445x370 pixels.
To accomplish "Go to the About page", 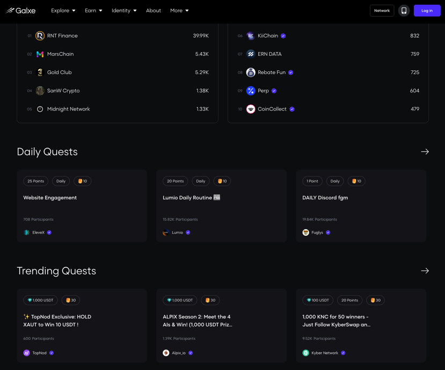I will (153, 11).
